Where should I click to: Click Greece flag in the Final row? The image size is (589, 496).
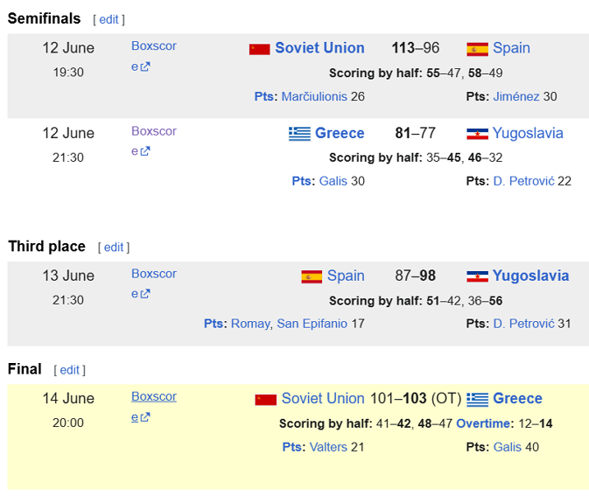click(477, 400)
